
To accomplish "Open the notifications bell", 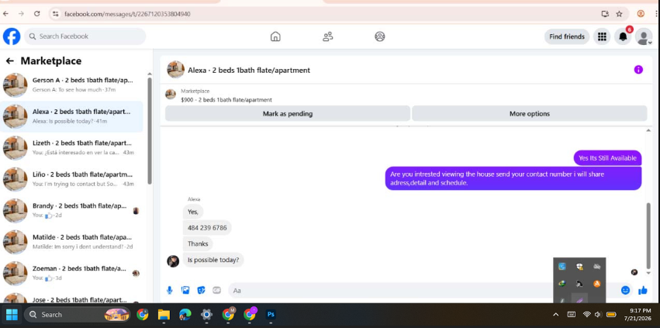I will 623,36.
